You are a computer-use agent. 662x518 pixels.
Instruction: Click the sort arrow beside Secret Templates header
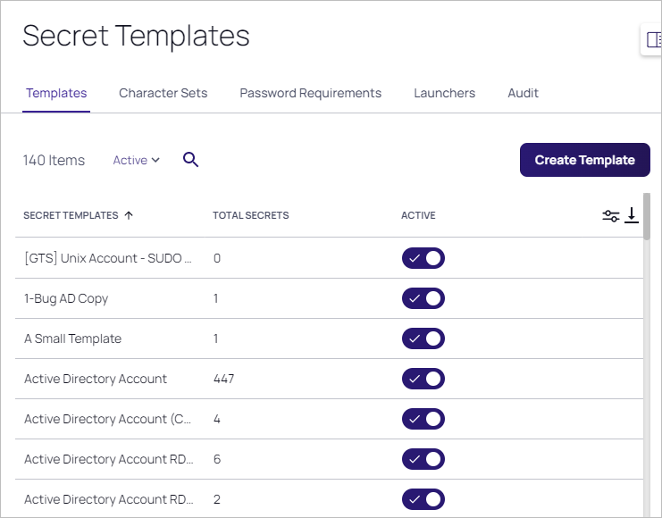coord(129,215)
